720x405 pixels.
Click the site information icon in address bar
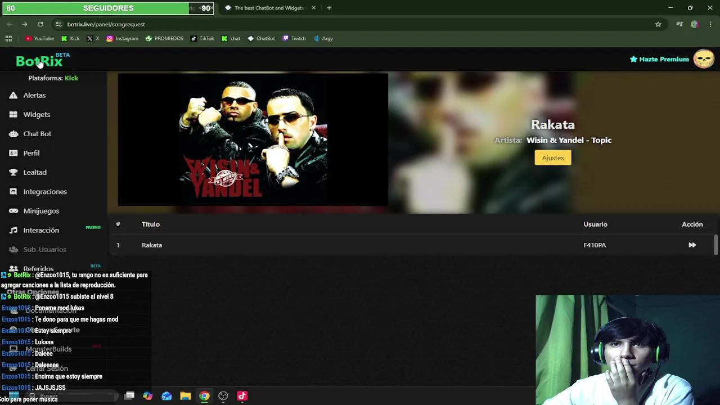pyautogui.click(x=58, y=24)
